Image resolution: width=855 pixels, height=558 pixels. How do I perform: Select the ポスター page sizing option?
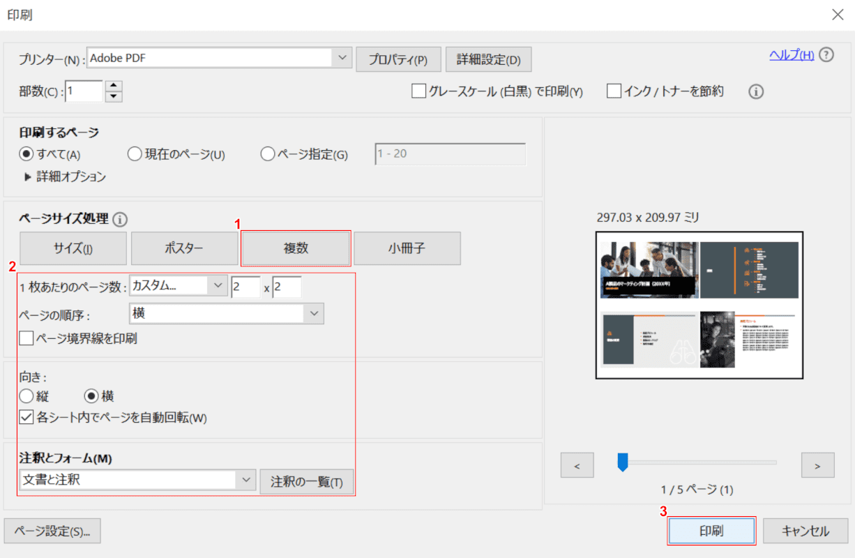184,248
